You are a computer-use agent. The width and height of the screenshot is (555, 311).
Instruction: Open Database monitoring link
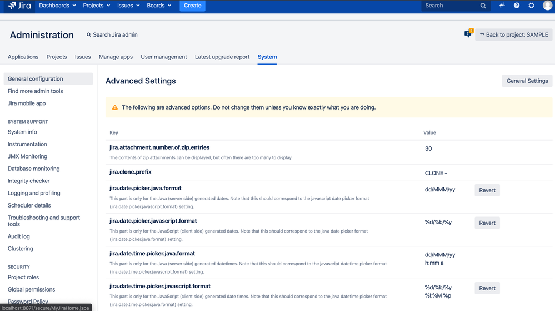pos(34,169)
